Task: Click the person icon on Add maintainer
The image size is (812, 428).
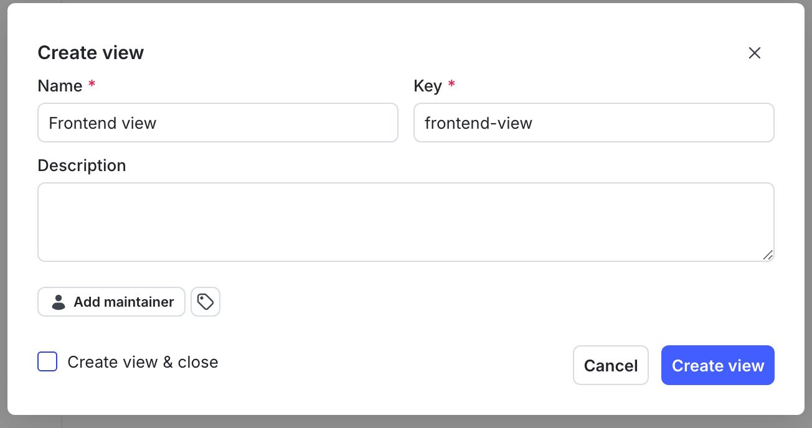Action: [x=58, y=302]
